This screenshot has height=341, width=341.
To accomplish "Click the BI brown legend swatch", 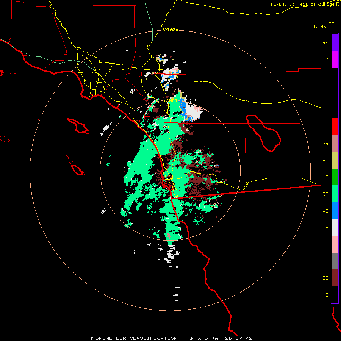I will point(335,278).
